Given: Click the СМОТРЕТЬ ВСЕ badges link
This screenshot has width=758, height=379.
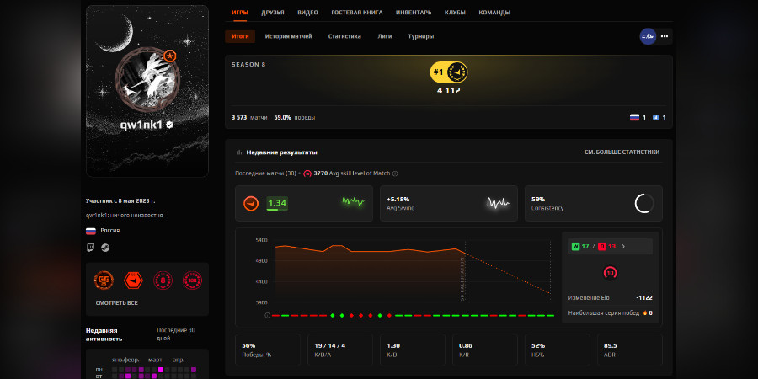Looking at the screenshot, I should [x=116, y=302].
